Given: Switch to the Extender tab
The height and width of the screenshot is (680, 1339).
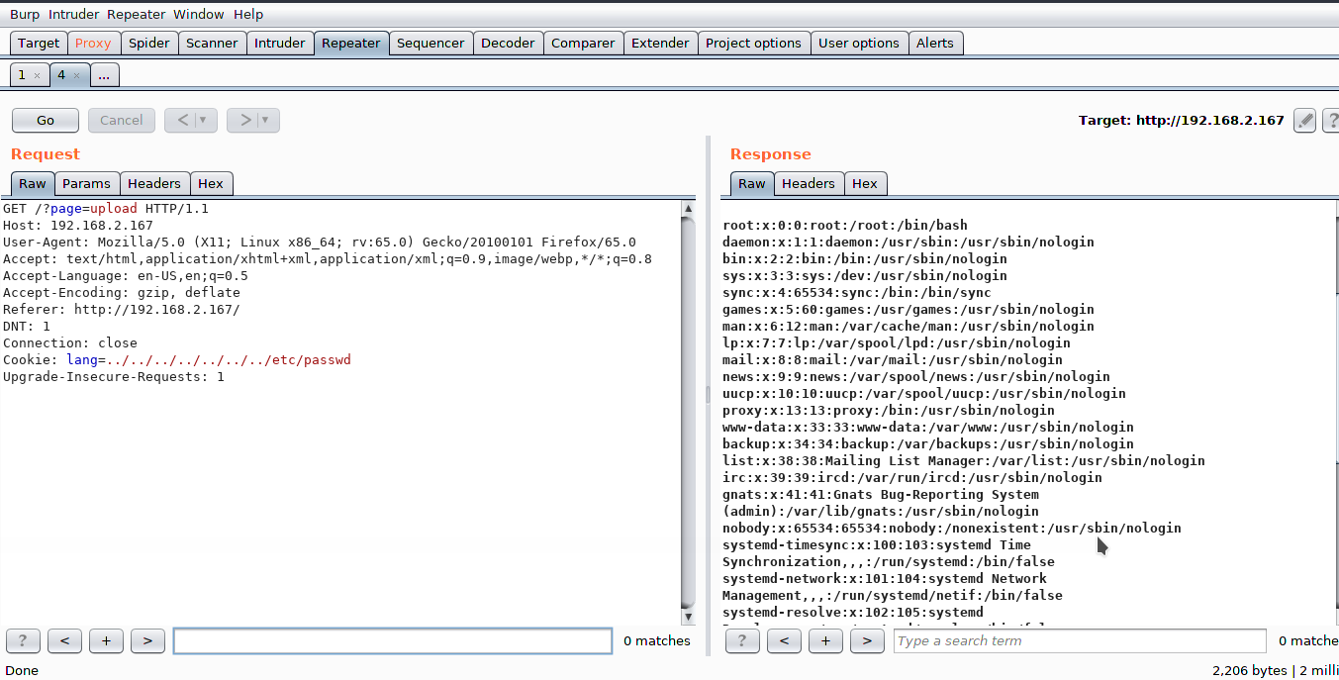Looking at the screenshot, I should [x=660, y=43].
